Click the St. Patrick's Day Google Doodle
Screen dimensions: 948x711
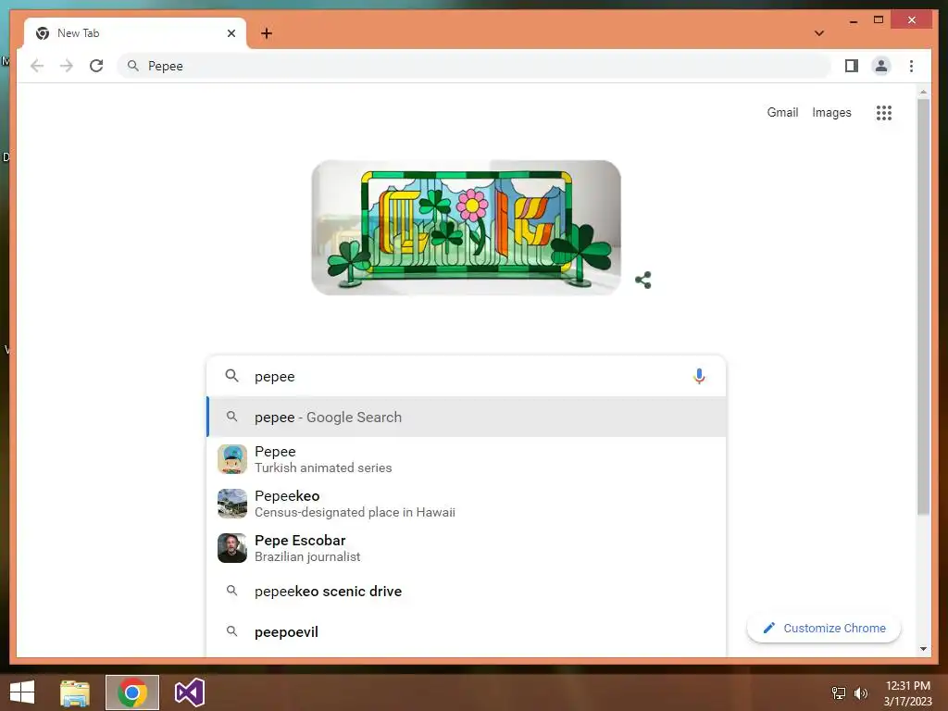pyautogui.click(x=467, y=228)
